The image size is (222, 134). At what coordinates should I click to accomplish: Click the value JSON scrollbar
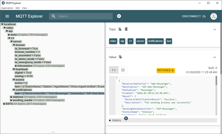click(216, 81)
